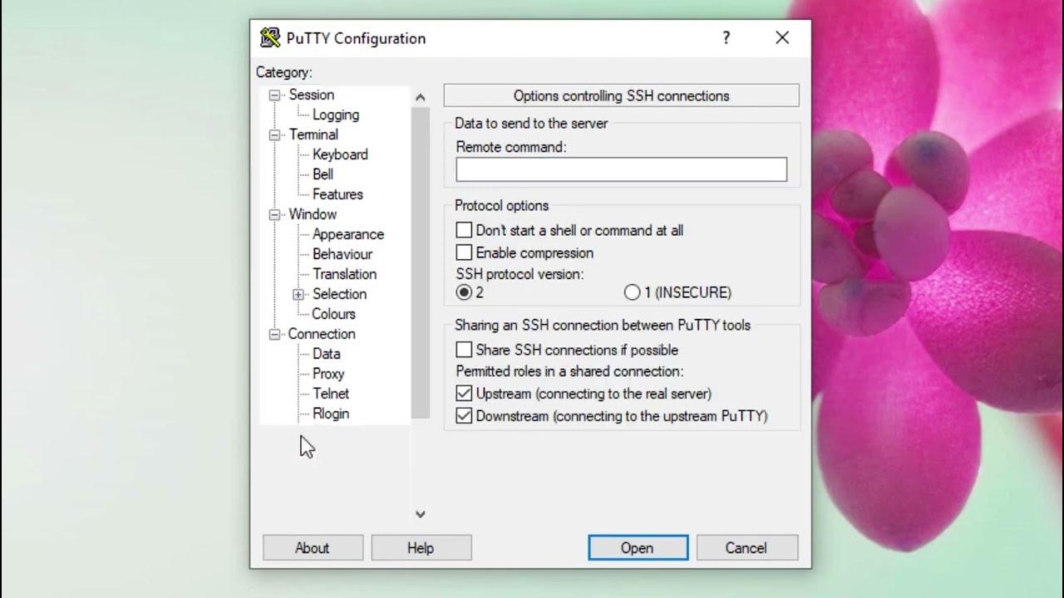Select Logging category

[x=336, y=115]
